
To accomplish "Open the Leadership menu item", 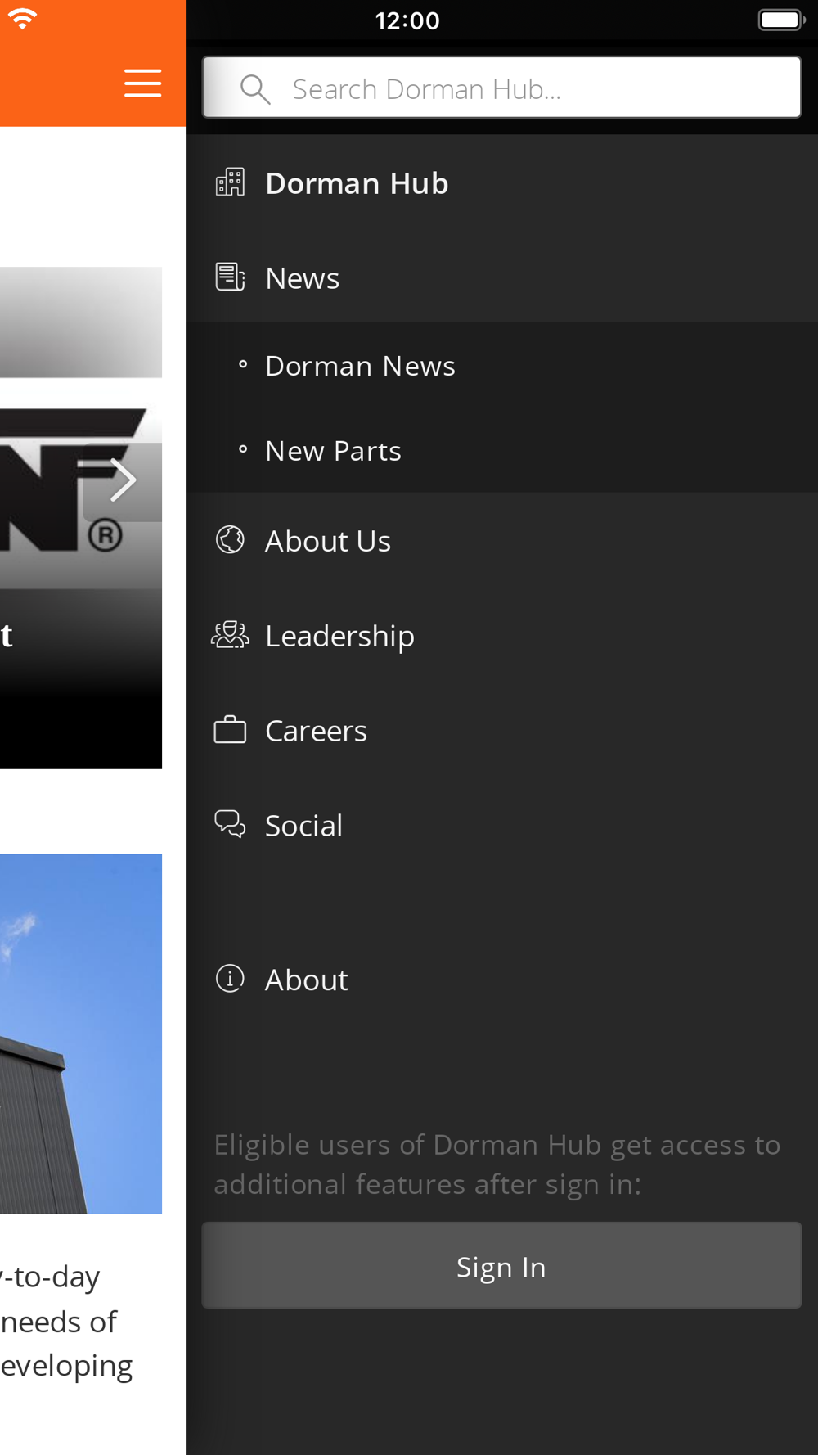I will [501, 636].
